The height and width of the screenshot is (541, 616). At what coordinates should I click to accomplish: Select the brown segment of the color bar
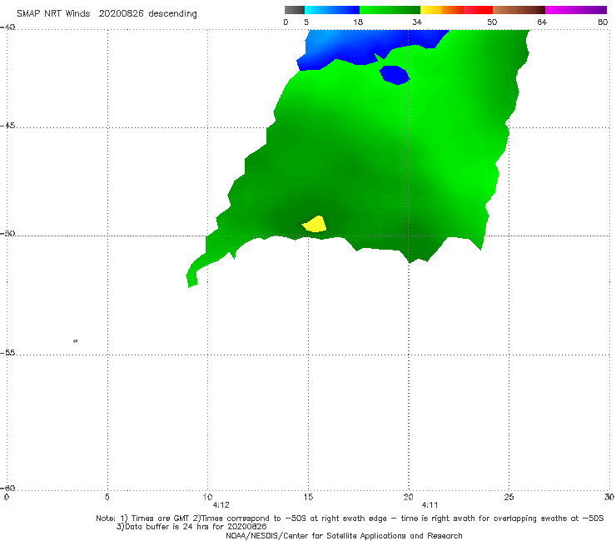[x=519, y=10]
